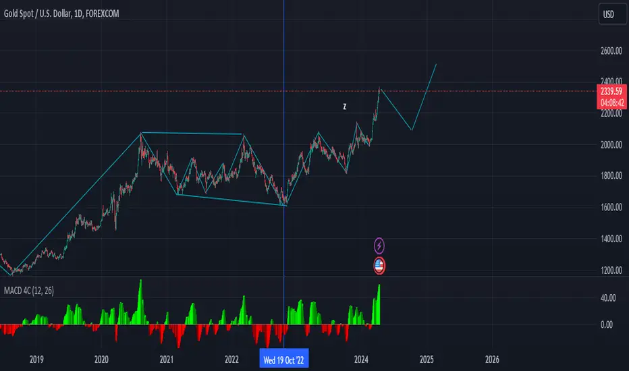This screenshot has width=629, height=371.
Task: Click the 2600.00 price axis label
Action: click(x=611, y=51)
